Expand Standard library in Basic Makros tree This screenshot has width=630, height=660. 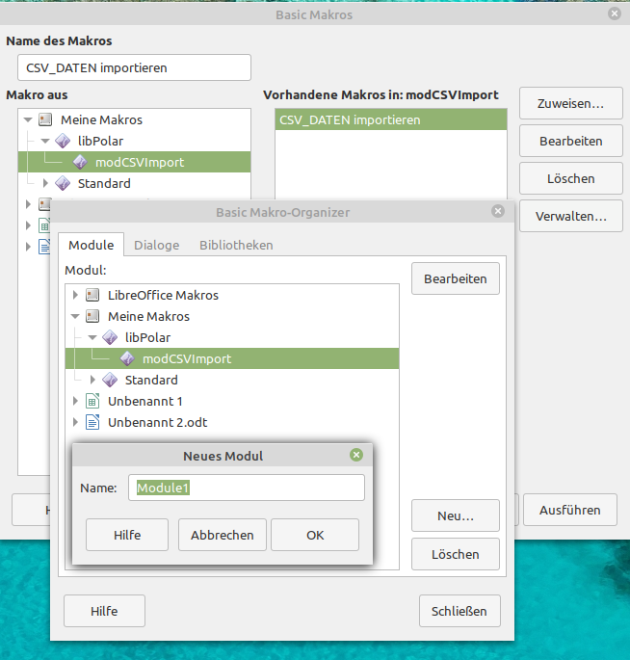[x=45, y=183]
